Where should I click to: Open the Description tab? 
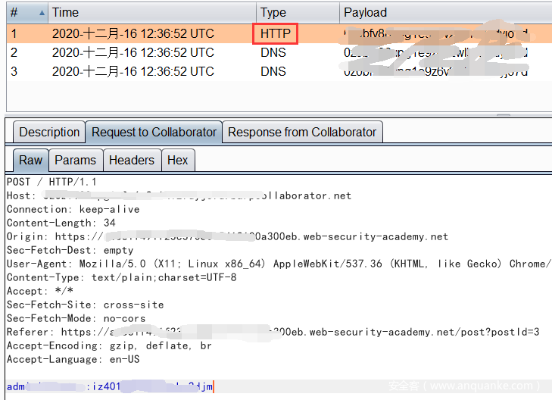tap(49, 132)
